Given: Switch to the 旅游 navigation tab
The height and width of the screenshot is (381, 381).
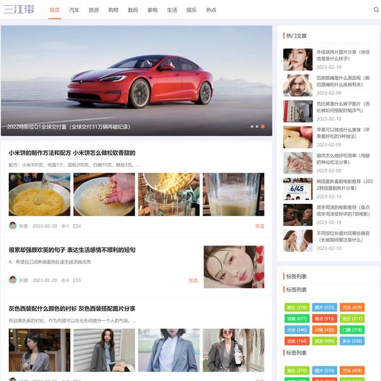Looking at the screenshot, I should [93, 10].
